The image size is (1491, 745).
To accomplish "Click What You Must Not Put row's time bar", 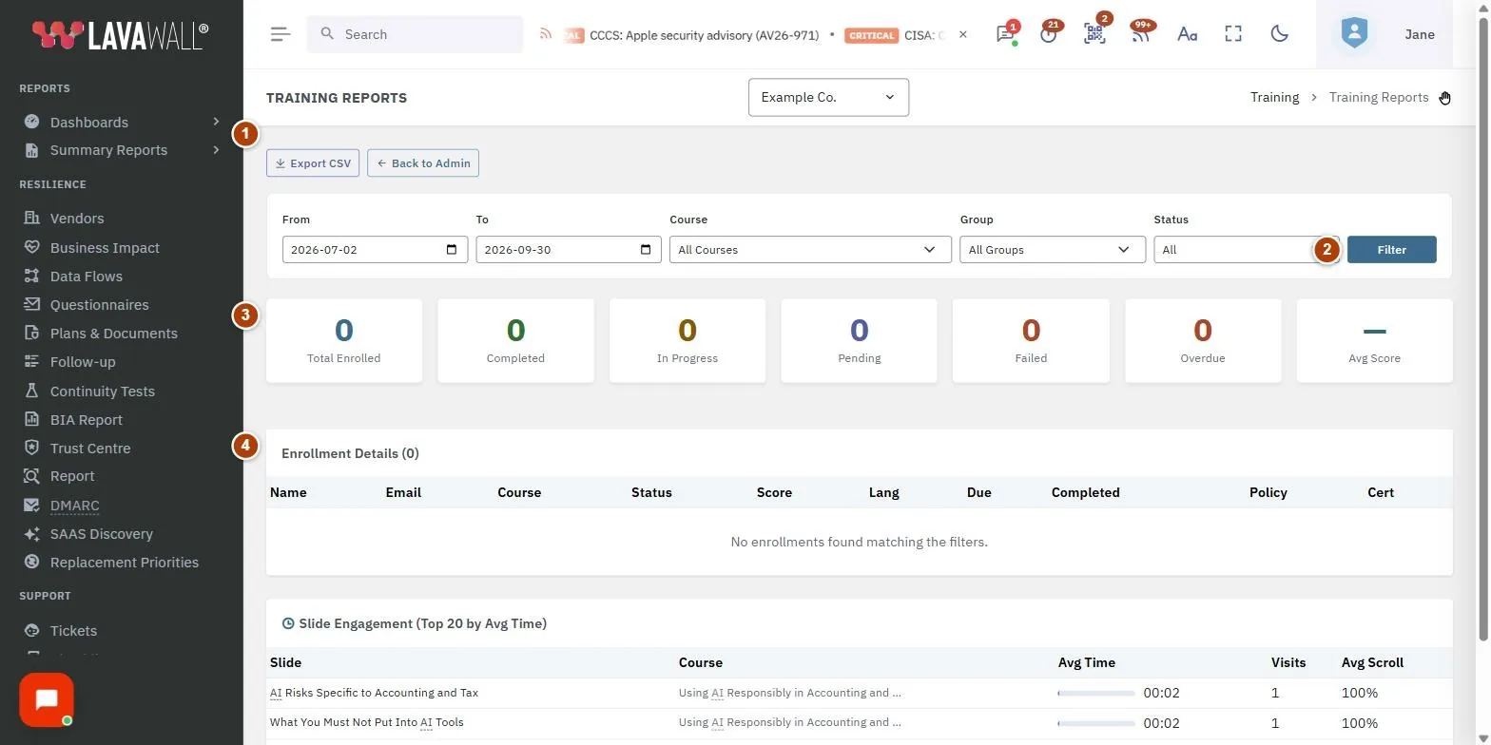I will tap(1096, 723).
